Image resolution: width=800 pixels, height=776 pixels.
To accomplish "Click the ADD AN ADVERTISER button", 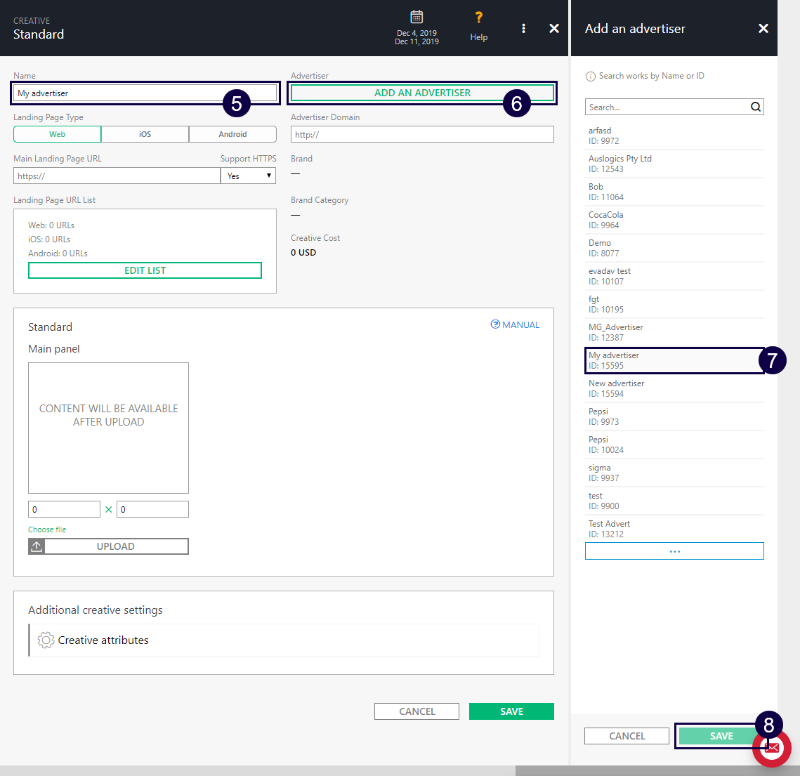I will pos(422,93).
